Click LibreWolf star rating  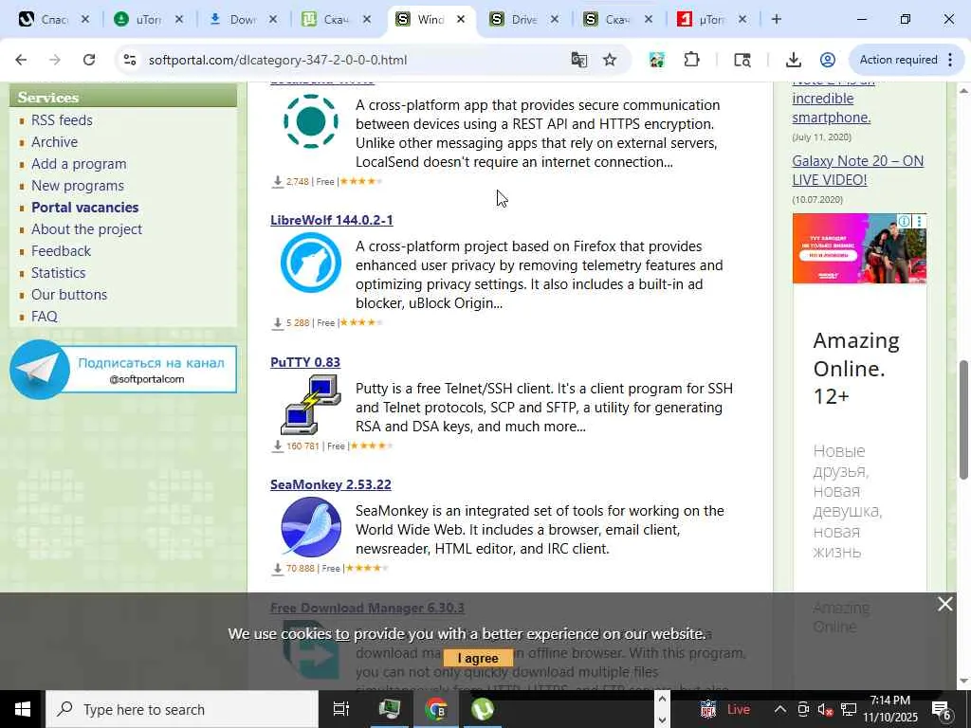coord(361,322)
